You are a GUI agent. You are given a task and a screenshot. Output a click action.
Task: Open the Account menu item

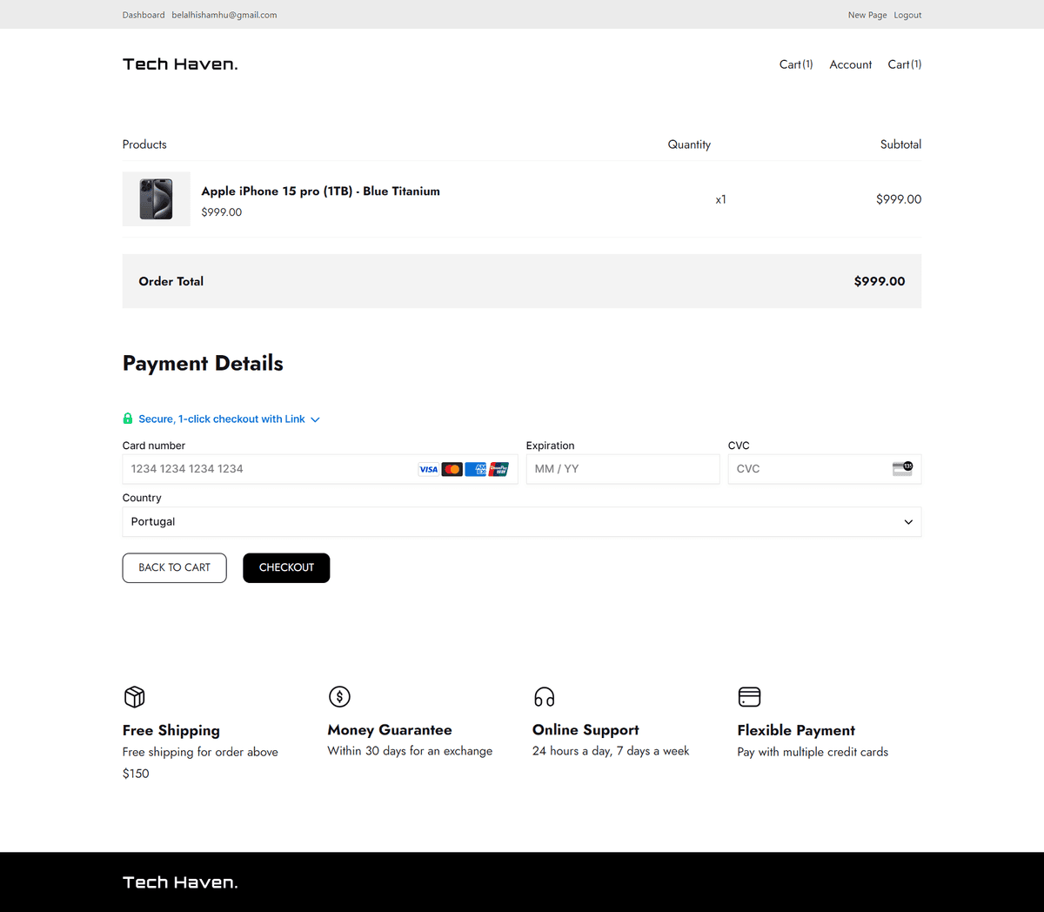(x=850, y=64)
